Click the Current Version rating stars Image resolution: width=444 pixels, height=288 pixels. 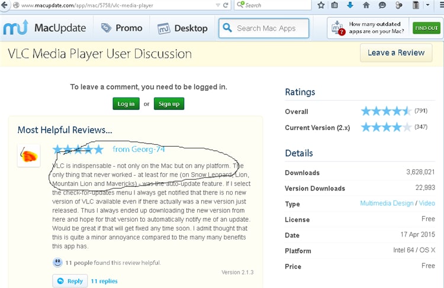[x=386, y=127]
